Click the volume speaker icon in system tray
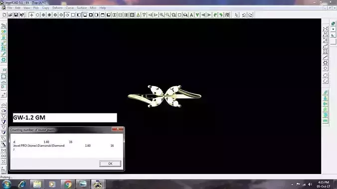337x189 pixels. tap(310, 185)
